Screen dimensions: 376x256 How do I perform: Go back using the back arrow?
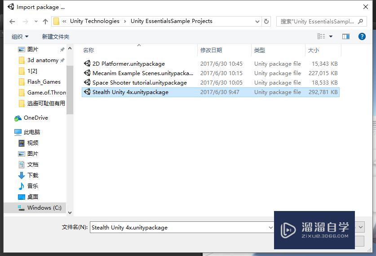tap(12, 22)
